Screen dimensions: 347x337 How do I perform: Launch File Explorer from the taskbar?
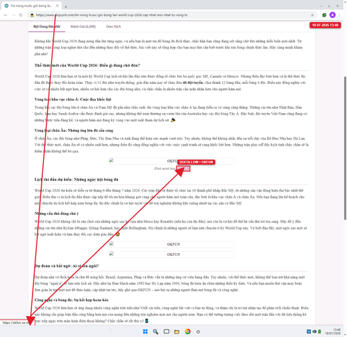coord(177,331)
